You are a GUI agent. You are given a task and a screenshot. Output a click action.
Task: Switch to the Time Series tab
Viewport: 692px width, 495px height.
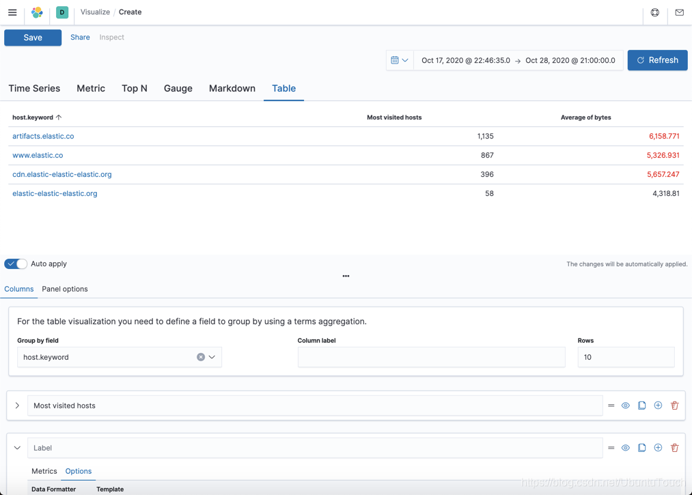tap(34, 88)
